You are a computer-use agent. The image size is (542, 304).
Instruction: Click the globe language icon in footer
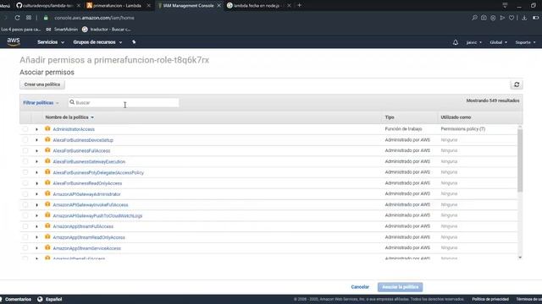coord(40,299)
